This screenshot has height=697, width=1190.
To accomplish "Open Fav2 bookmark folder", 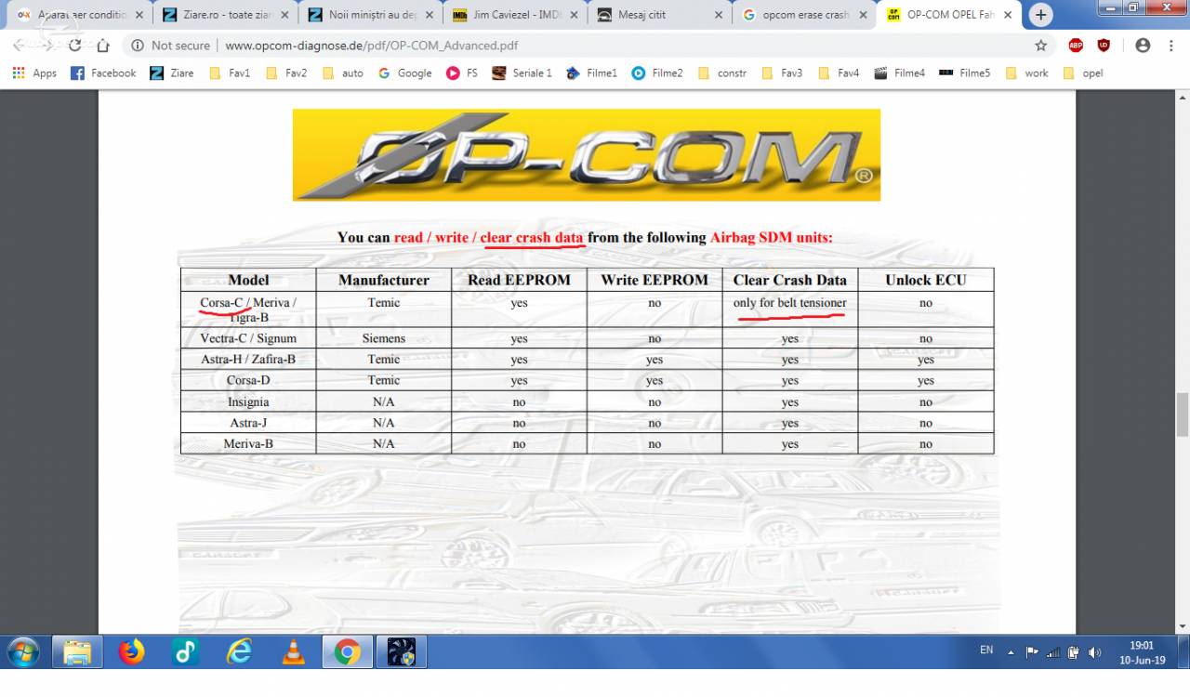I will (x=286, y=73).
